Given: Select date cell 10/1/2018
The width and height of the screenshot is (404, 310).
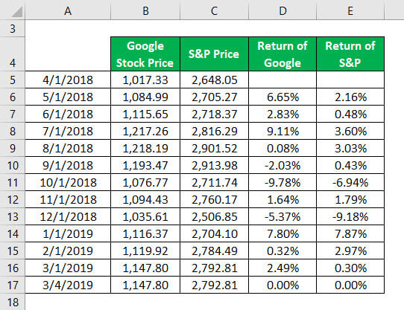Looking at the screenshot, I should pos(68,182).
